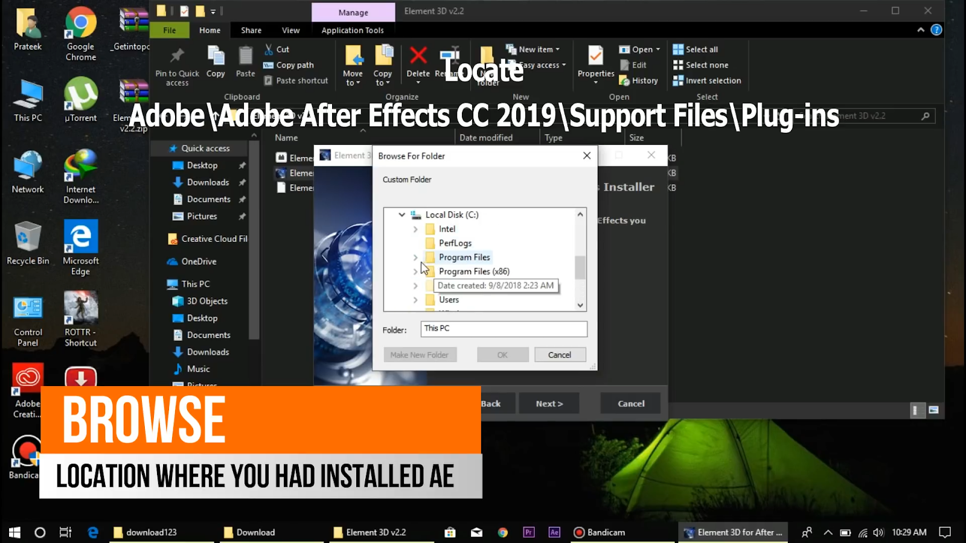Open Control Panel desktop icon

click(x=28, y=320)
